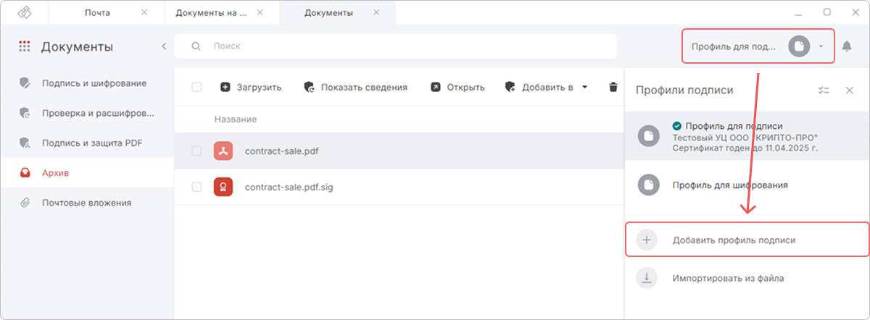The width and height of the screenshot is (870, 320).
Task: Toggle the select-all checkbox in toolbar
Action: tap(196, 87)
